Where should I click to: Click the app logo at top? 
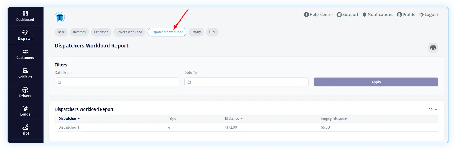tap(60, 17)
